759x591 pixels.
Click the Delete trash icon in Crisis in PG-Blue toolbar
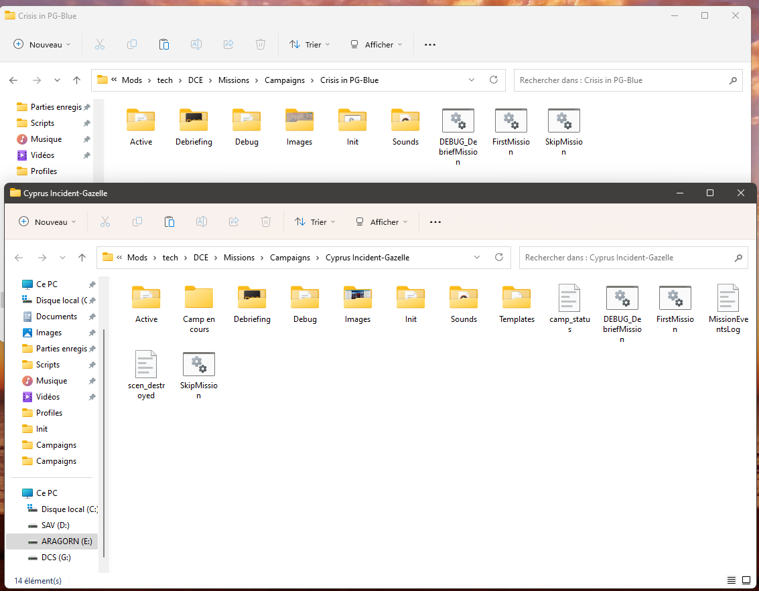point(261,44)
